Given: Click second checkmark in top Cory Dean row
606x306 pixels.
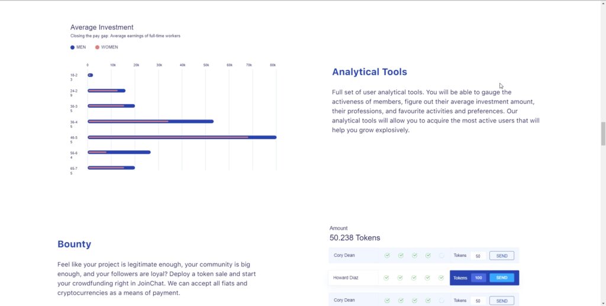Looking at the screenshot, I should coord(401,256).
